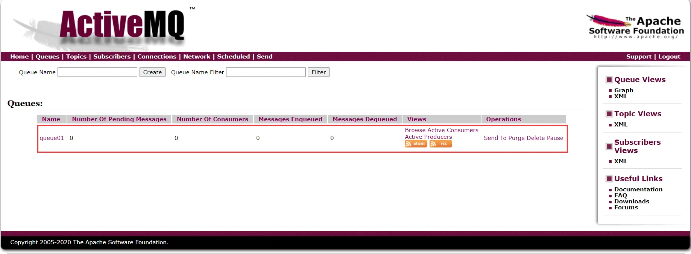
Task: Pause the queue01 queue
Action: [x=555, y=138]
